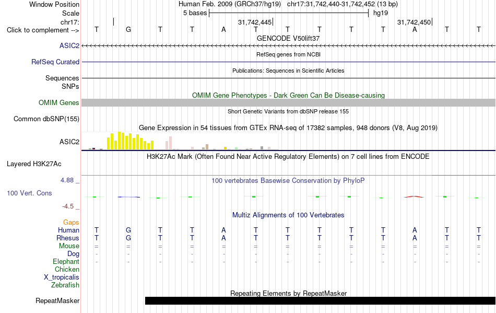
Task: Click the 31,742,445 coordinate label
Action: pos(255,22)
